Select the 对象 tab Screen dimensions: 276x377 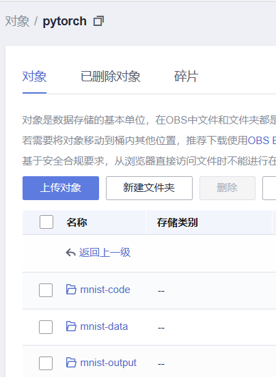34,76
